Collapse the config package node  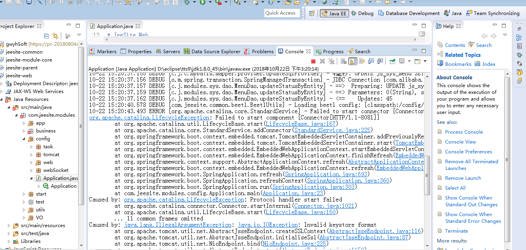click(x=24, y=139)
